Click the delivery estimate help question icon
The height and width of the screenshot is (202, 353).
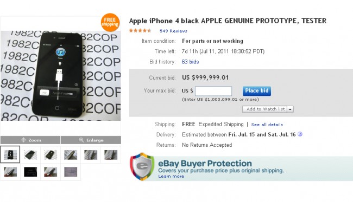pos(300,134)
